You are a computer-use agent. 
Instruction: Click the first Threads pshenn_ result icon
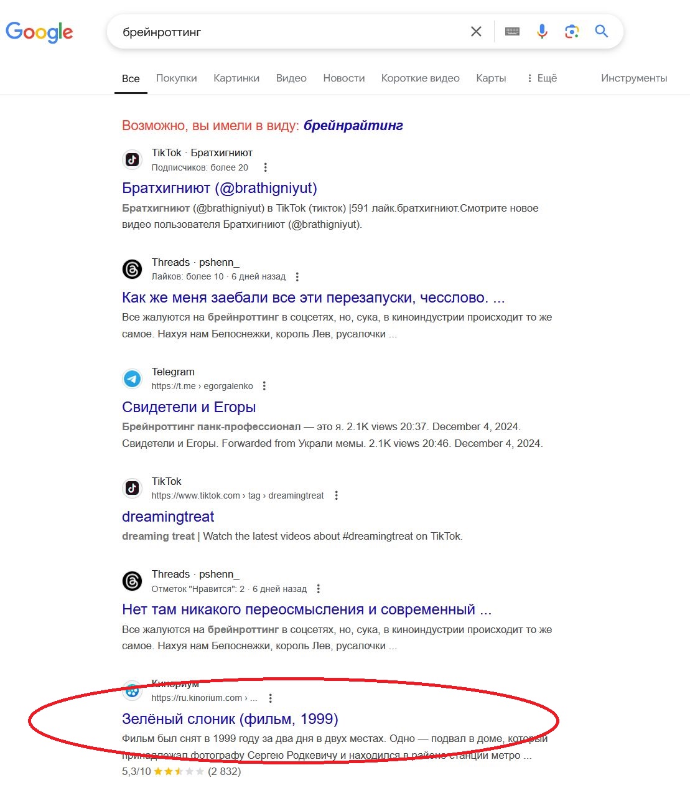pyautogui.click(x=132, y=269)
